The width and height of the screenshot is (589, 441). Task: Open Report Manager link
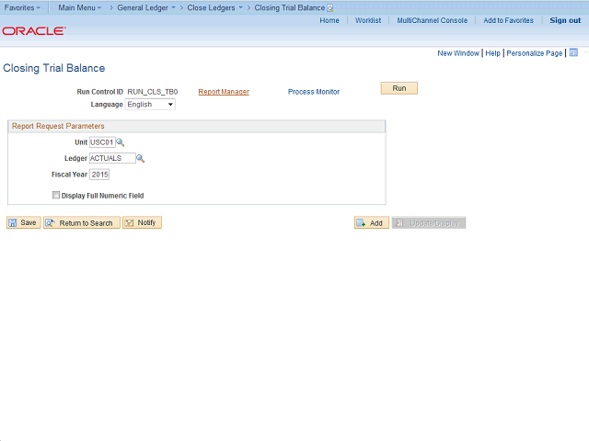click(224, 92)
